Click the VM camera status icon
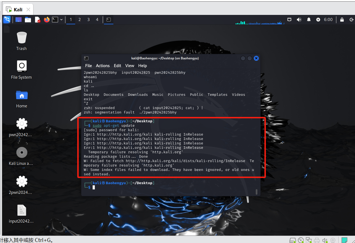The width and height of the screenshot is (355, 243). point(333,240)
